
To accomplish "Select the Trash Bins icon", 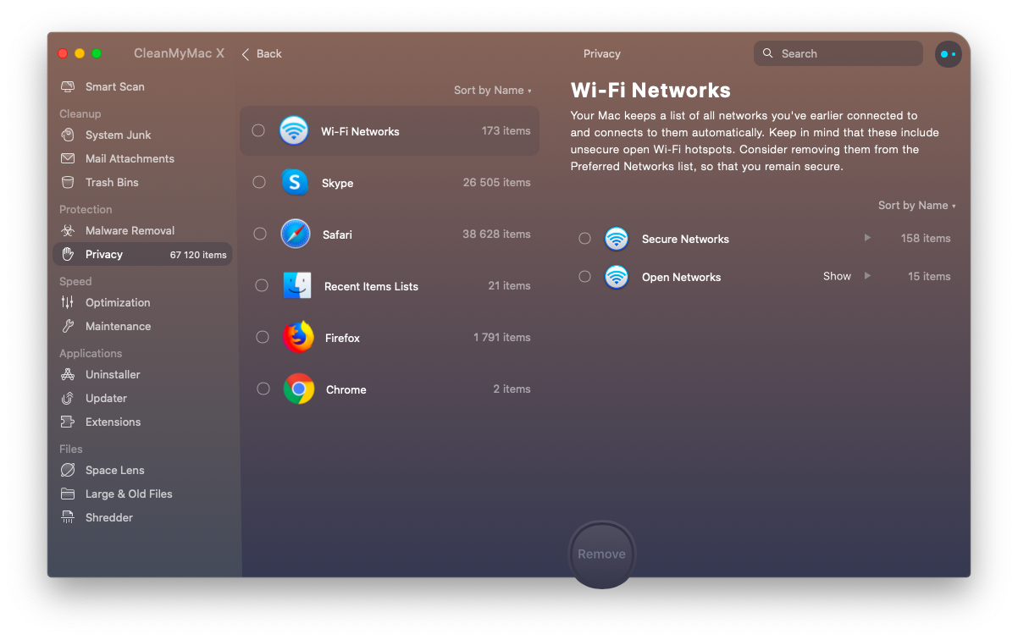I will (68, 182).
